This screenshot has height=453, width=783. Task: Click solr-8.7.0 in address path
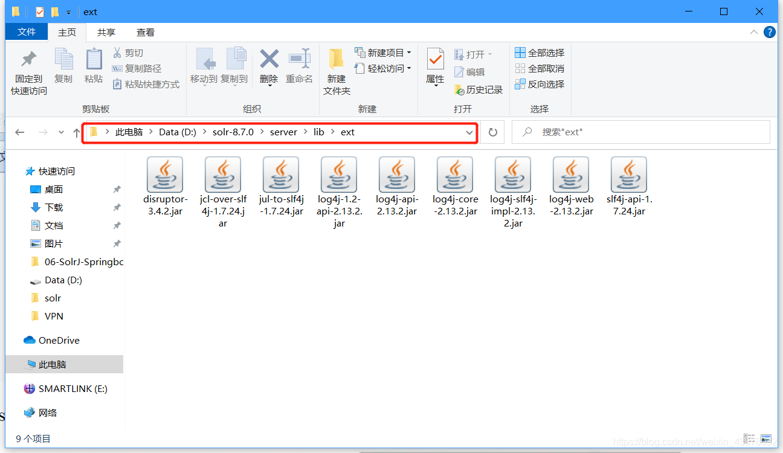point(233,132)
